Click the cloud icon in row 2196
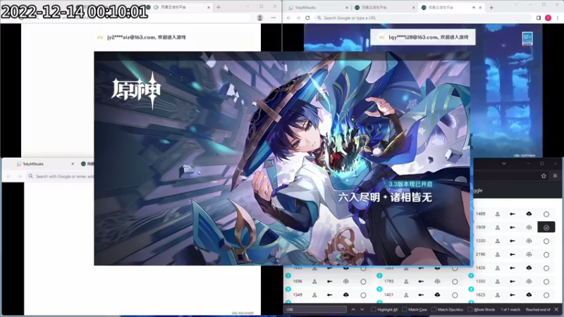Screen dimensions: 564x317 click(529, 254)
